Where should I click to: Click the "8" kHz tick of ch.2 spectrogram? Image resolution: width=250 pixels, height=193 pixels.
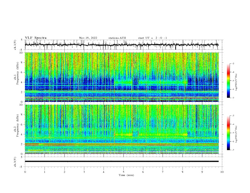point(22,115)
